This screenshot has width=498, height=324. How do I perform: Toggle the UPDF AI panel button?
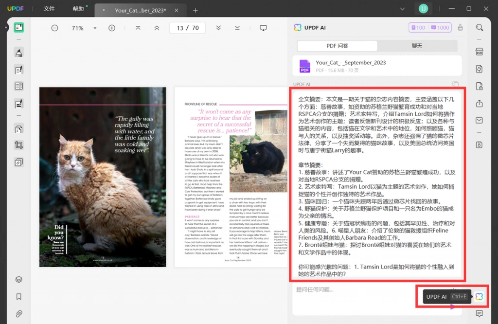click(x=479, y=297)
